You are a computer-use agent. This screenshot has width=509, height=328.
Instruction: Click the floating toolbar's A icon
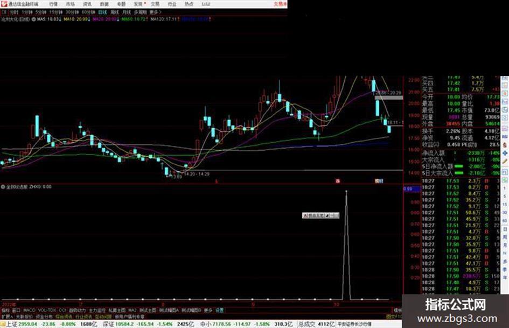click(305, 215)
